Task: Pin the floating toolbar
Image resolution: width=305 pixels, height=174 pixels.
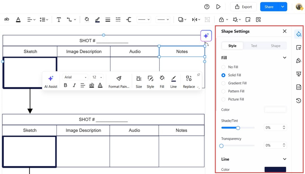Action: [x=199, y=75]
